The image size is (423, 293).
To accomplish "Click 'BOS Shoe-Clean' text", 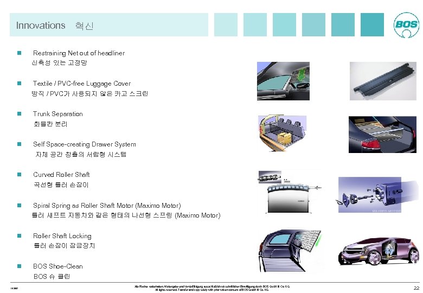I will tap(57, 266).
